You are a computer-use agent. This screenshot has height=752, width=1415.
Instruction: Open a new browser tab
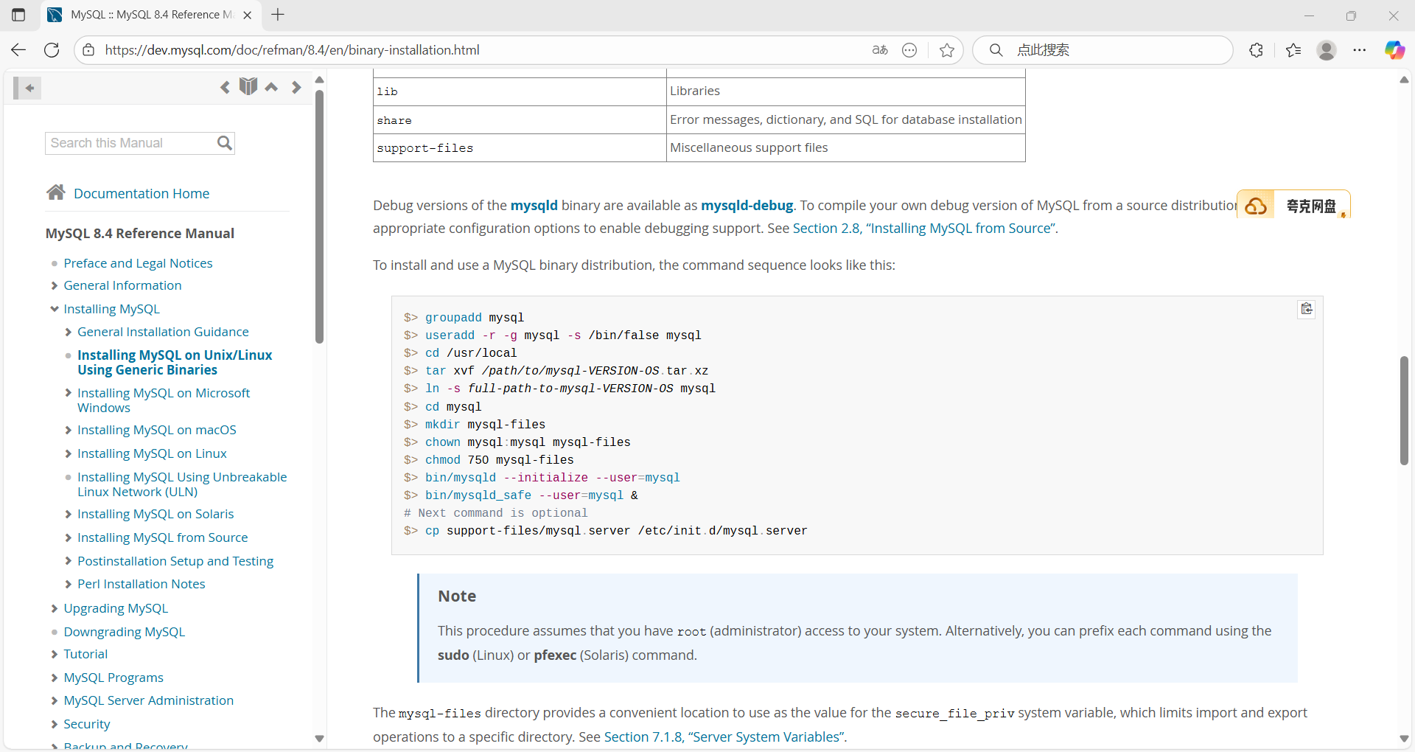pos(278,15)
